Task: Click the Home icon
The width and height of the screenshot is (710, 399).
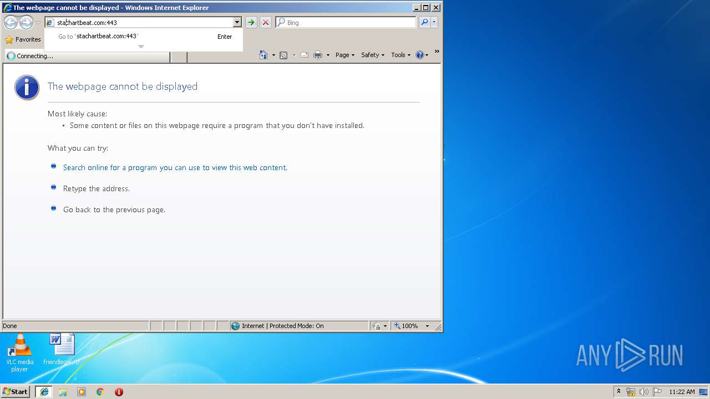Action: coord(263,55)
